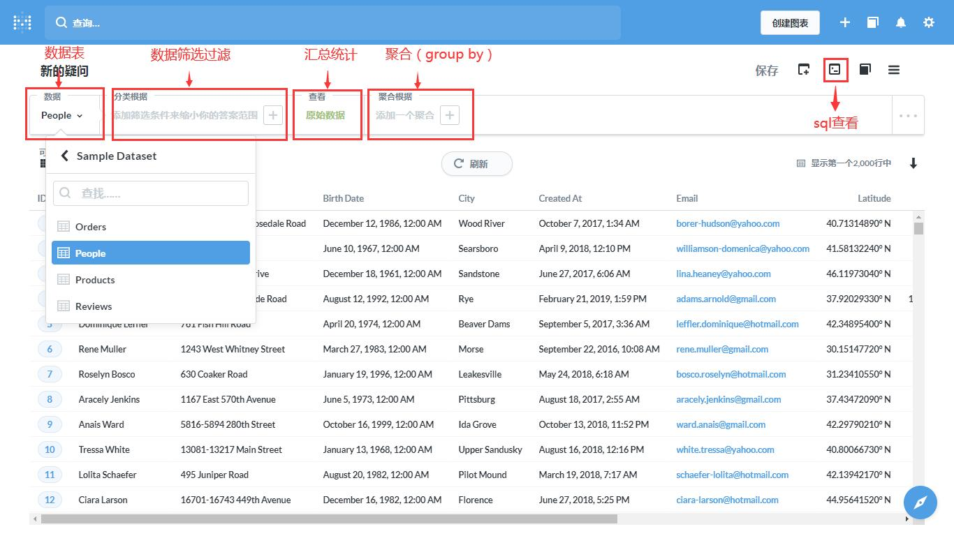Viewport: 954px width, 536px height.
Task: Click the Products table grid icon
Action: 64,280
